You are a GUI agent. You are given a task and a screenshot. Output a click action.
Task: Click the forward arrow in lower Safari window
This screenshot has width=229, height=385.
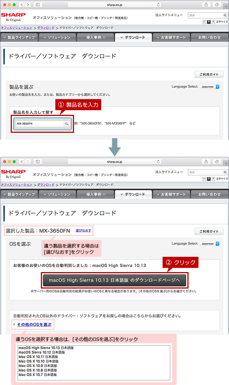click(28, 162)
